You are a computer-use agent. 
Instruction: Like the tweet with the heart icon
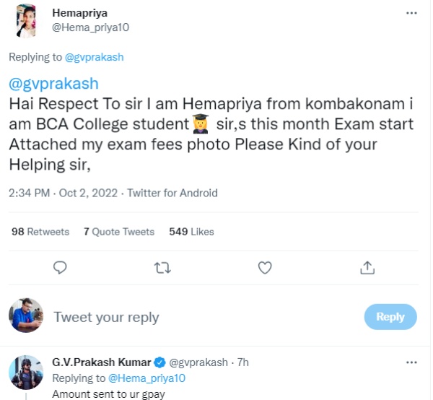(265, 268)
